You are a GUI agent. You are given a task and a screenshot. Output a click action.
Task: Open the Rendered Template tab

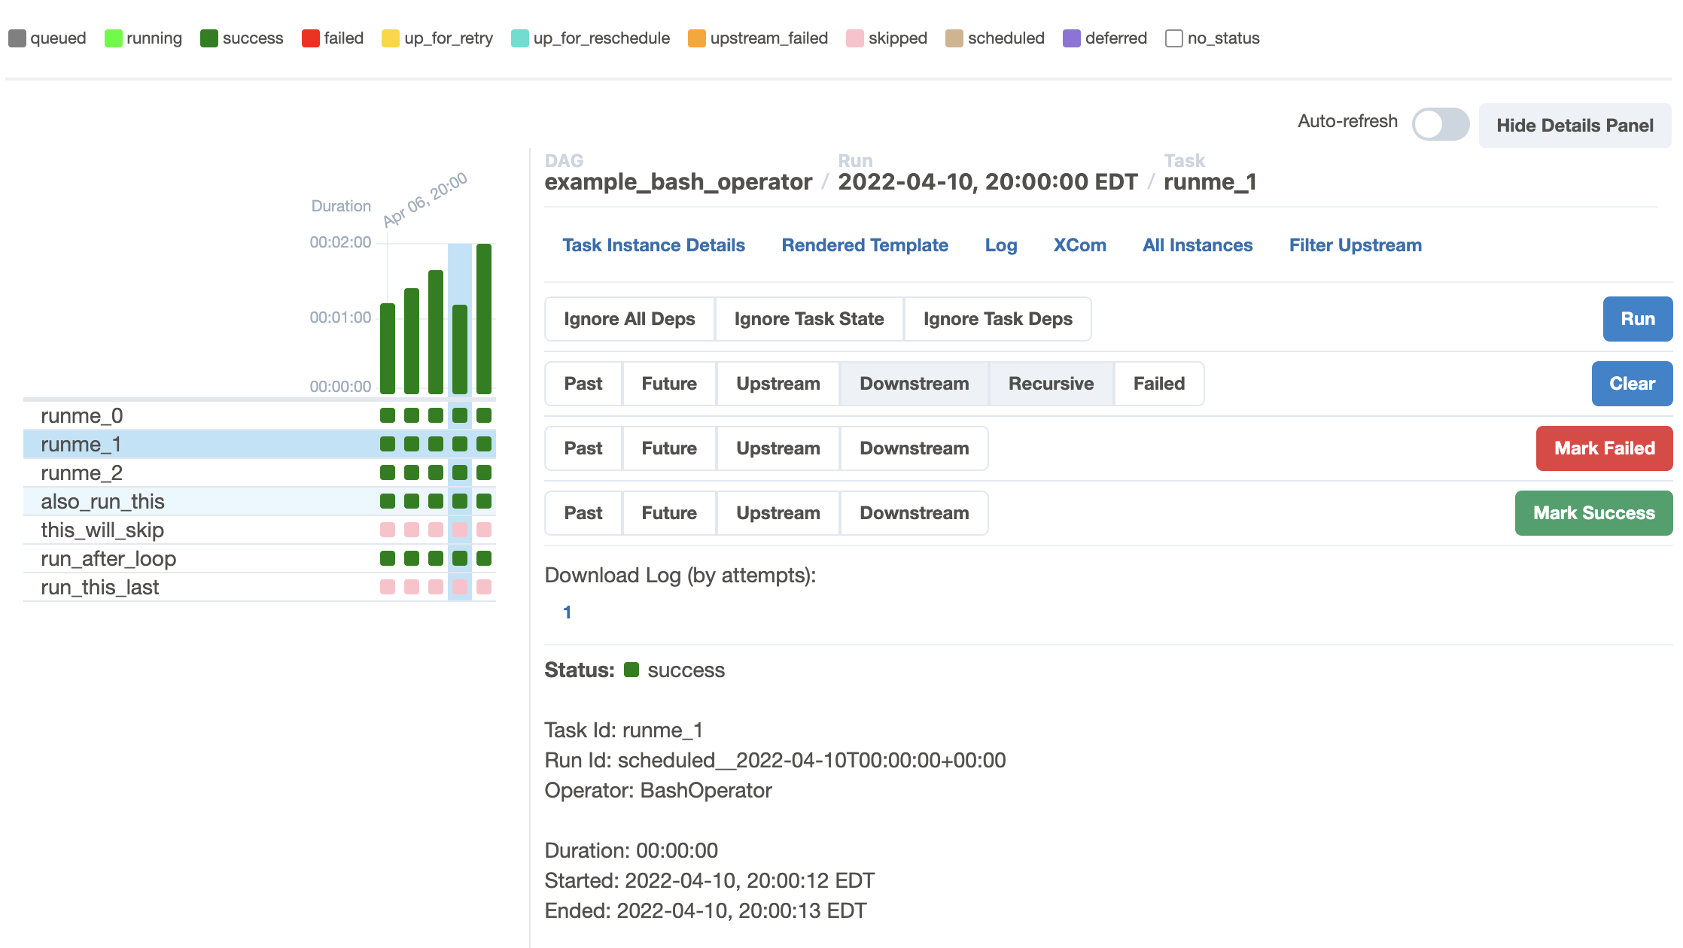point(865,245)
